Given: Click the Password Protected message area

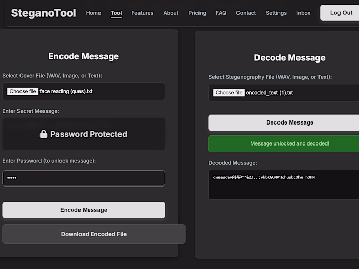Looking at the screenshot, I should click(x=84, y=134).
